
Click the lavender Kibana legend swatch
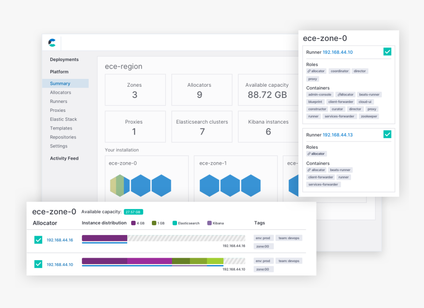(x=210, y=223)
